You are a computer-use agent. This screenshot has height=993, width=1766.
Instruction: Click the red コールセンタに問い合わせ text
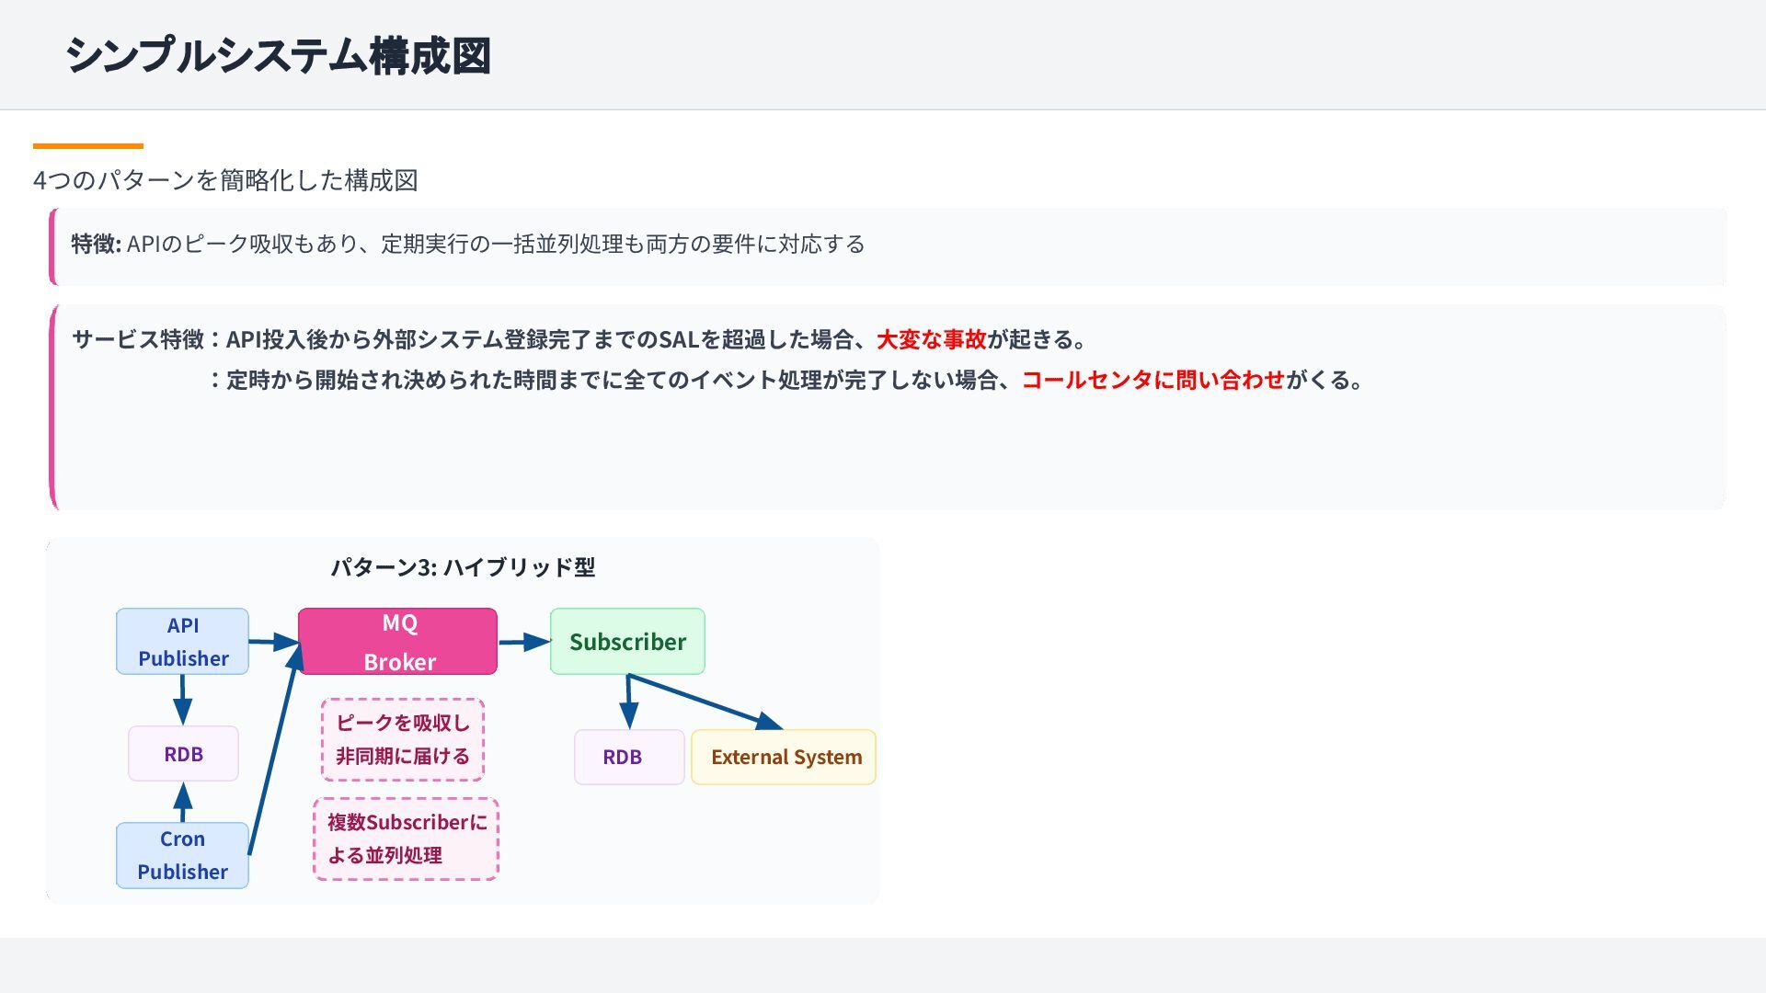[x=1152, y=380]
